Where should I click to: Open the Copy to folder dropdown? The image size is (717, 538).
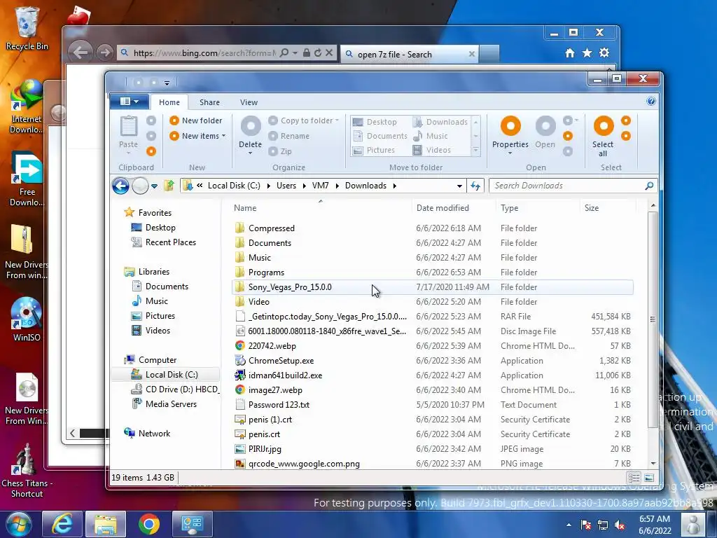pos(304,120)
